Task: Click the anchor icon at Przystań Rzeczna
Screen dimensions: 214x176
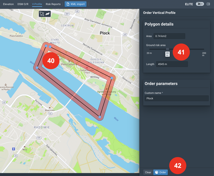Action: [6, 85]
